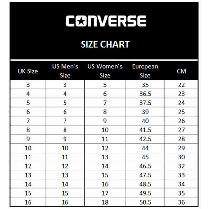209x209 pixels.
Task: Select the CM column header
Action: [x=181, y=71]
